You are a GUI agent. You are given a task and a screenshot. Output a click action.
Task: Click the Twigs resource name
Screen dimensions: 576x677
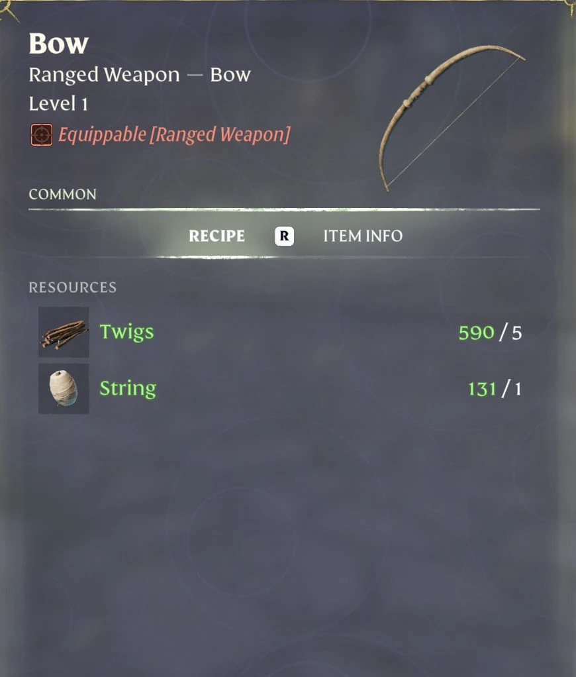(126, 333)
